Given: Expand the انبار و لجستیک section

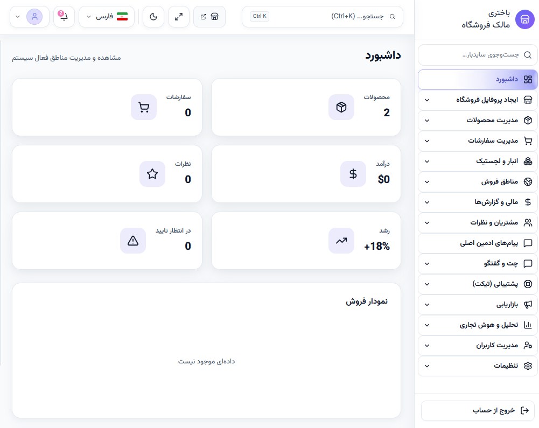Looking at the screenshot, I should point(478,161).
